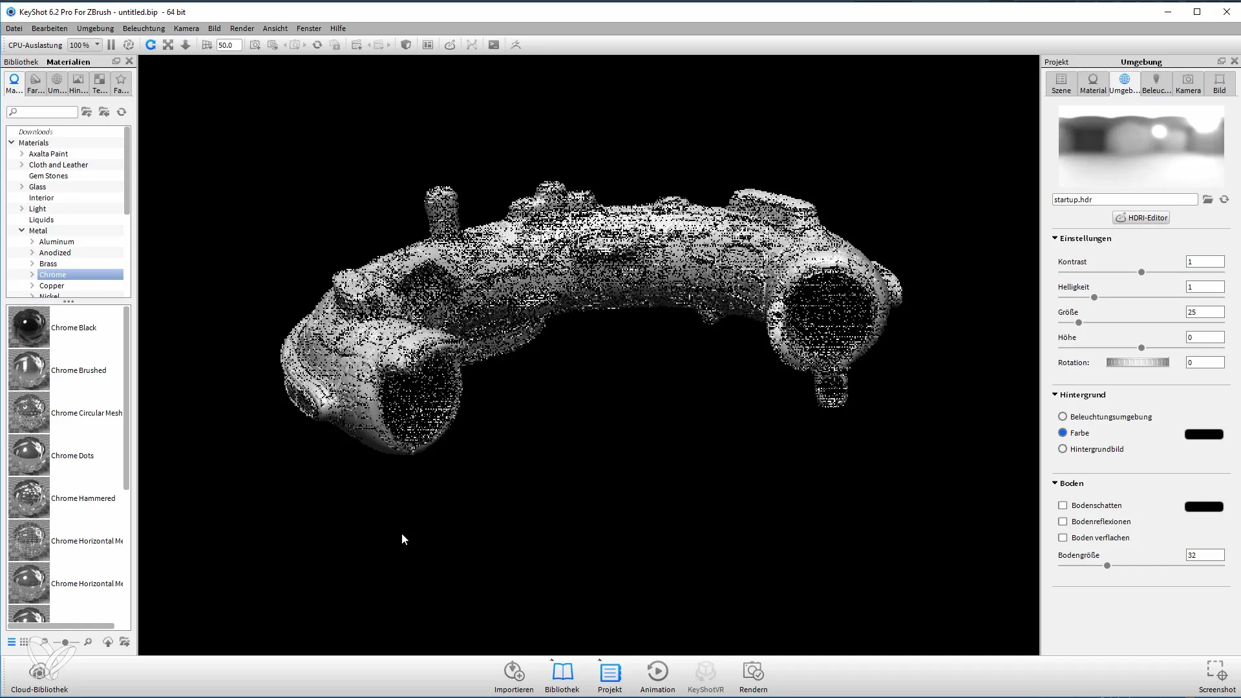Open the Fenster menu item

coord(310,28)
